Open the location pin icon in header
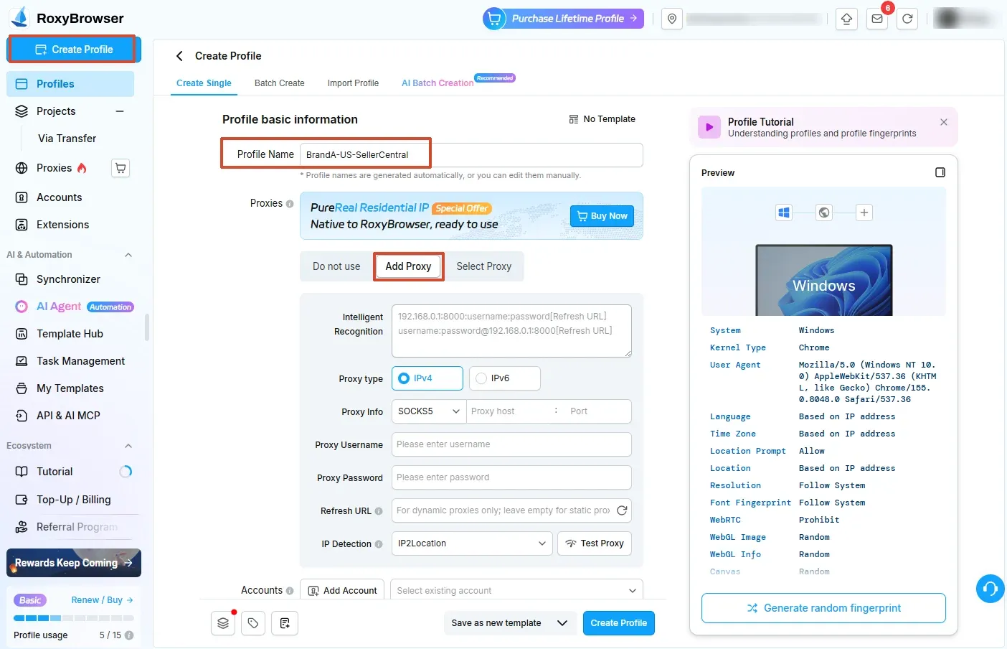Screen dimensions: 1007x649 click(672, 19)
